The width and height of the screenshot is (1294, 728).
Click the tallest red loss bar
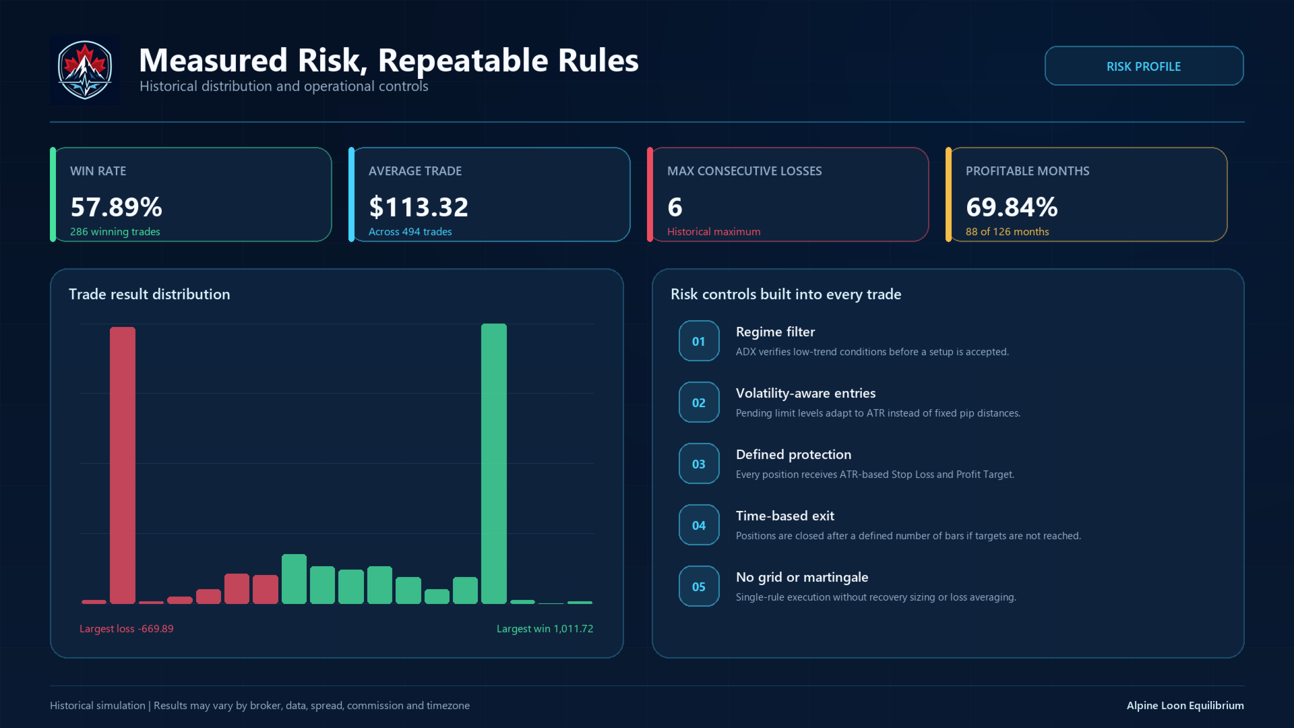click(123, 465)
